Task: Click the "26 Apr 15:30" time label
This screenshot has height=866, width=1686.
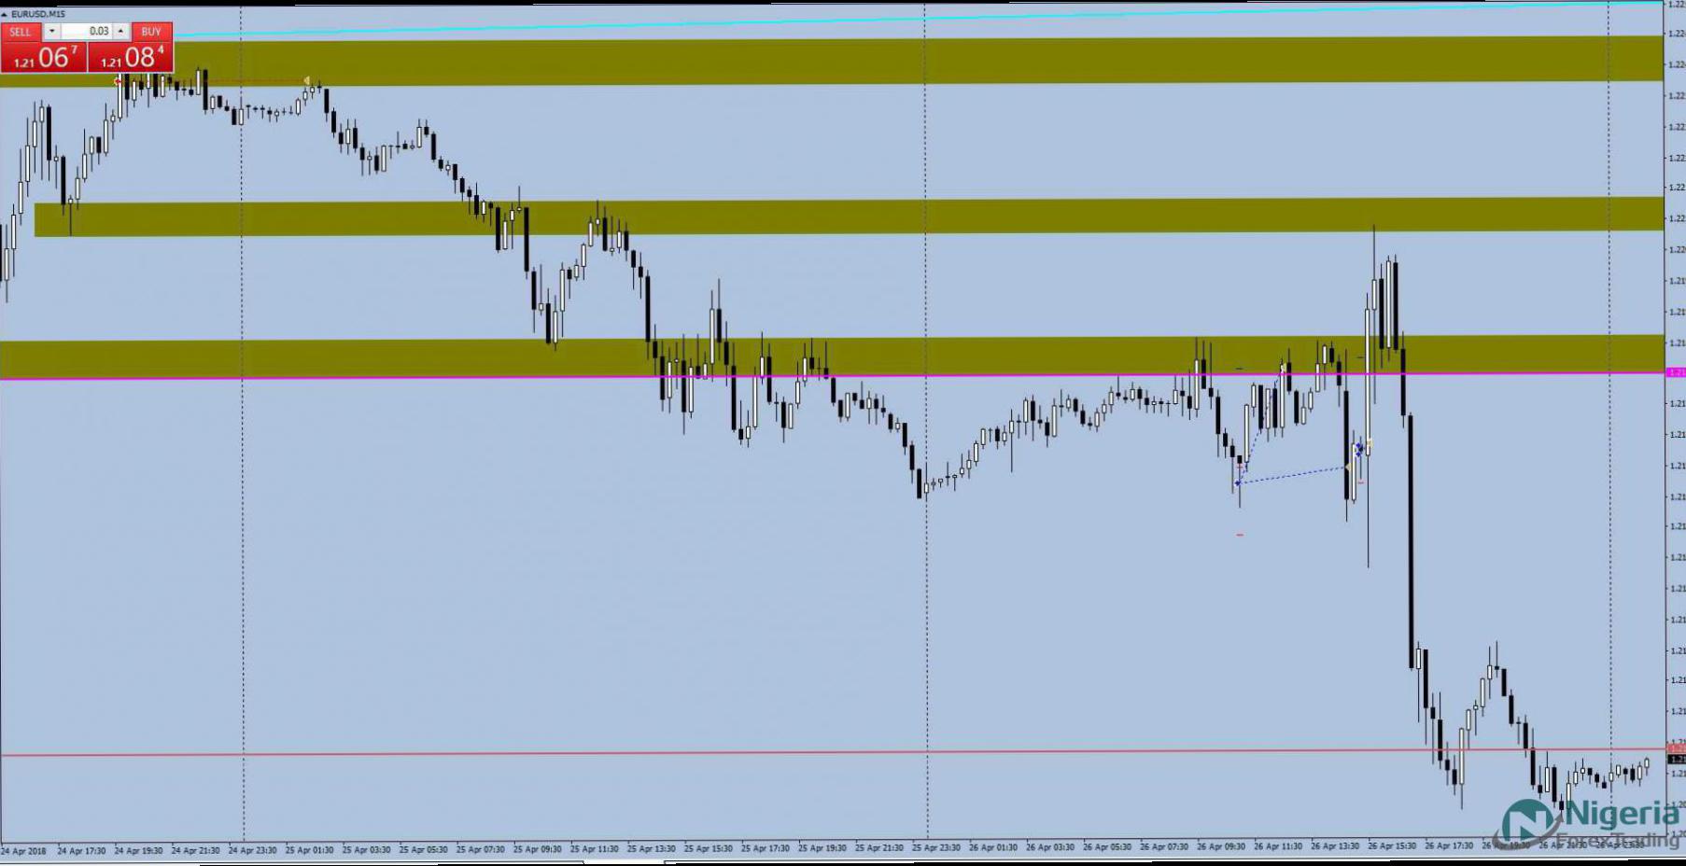Action: point(1392,847)
